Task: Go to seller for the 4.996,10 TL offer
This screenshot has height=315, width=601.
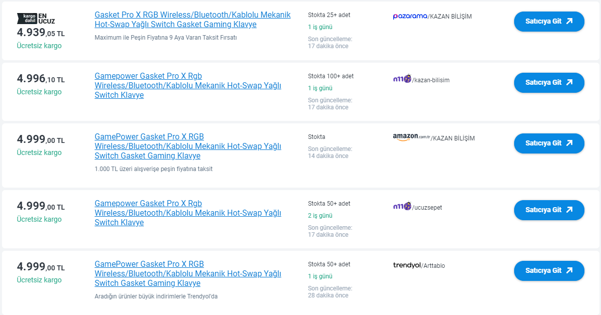Action: 549,82
